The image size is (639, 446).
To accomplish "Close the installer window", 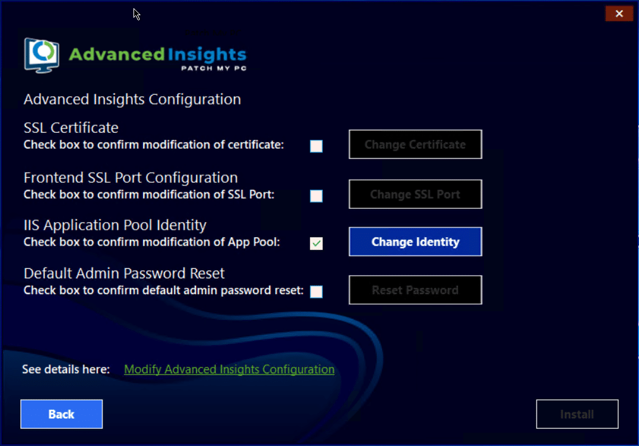I will click(x=619, y=13).
